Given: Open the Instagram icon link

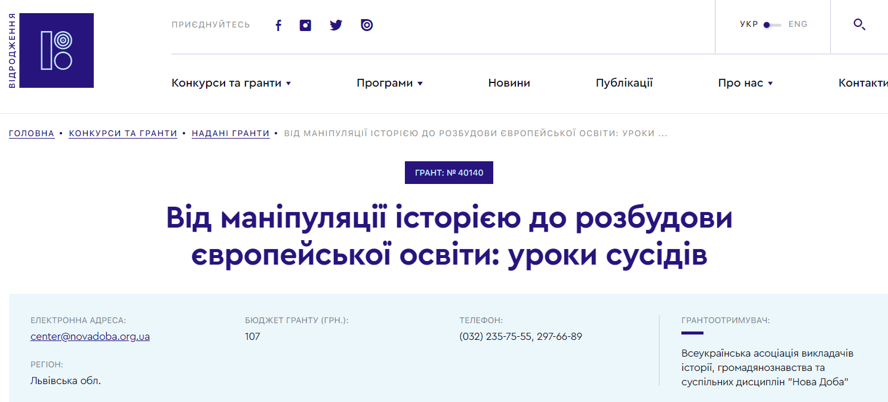Looking at the screenshot, I should (x=305, y=24).
